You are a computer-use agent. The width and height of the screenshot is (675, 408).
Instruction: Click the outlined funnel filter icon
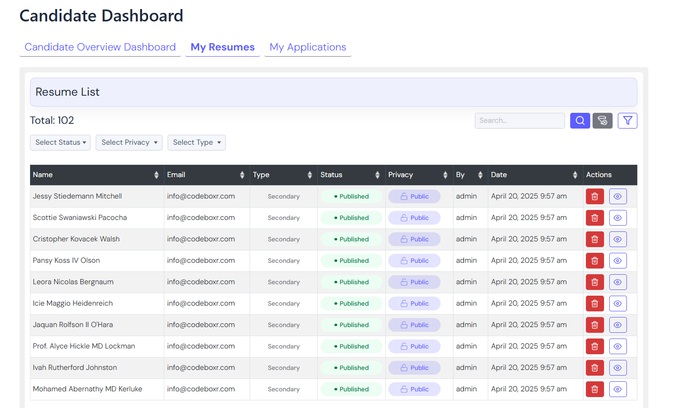click(627, 120)
